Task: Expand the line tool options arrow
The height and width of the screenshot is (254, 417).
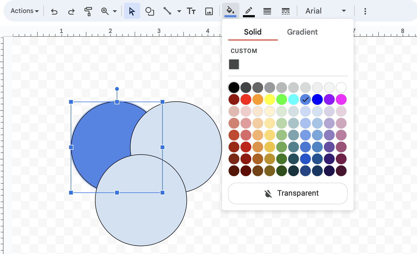Action: (x=179, y=11)
